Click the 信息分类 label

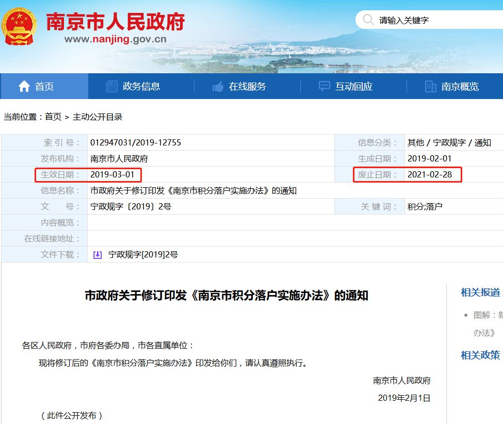(377, 142)
